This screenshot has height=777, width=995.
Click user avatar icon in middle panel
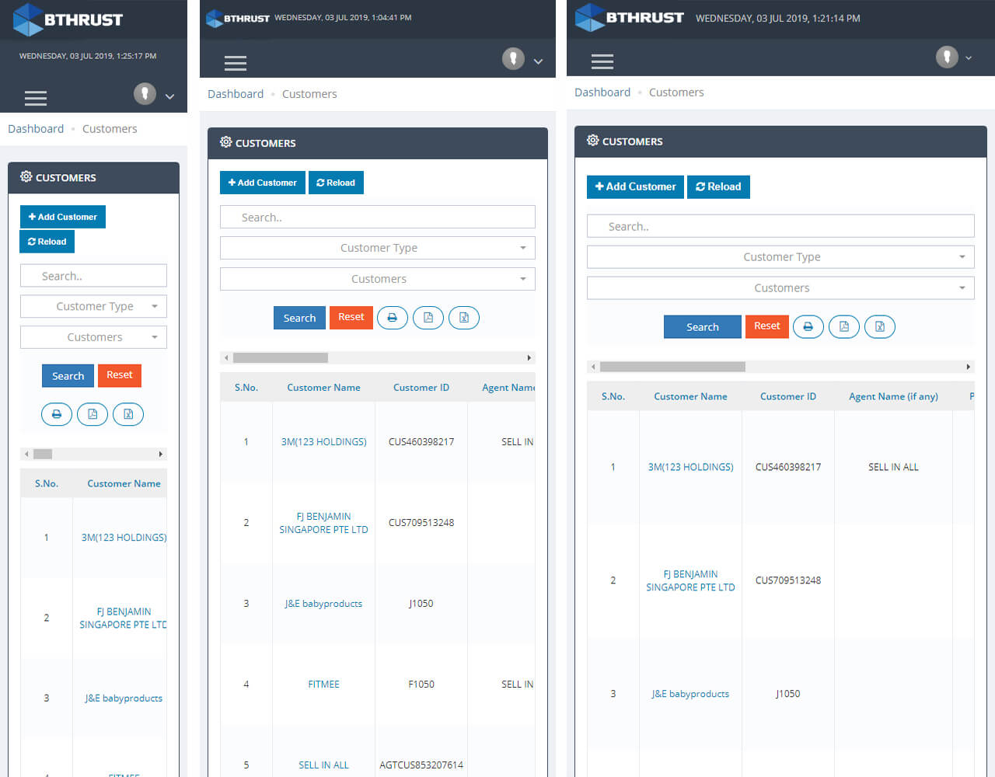click(x=513, y=58)
